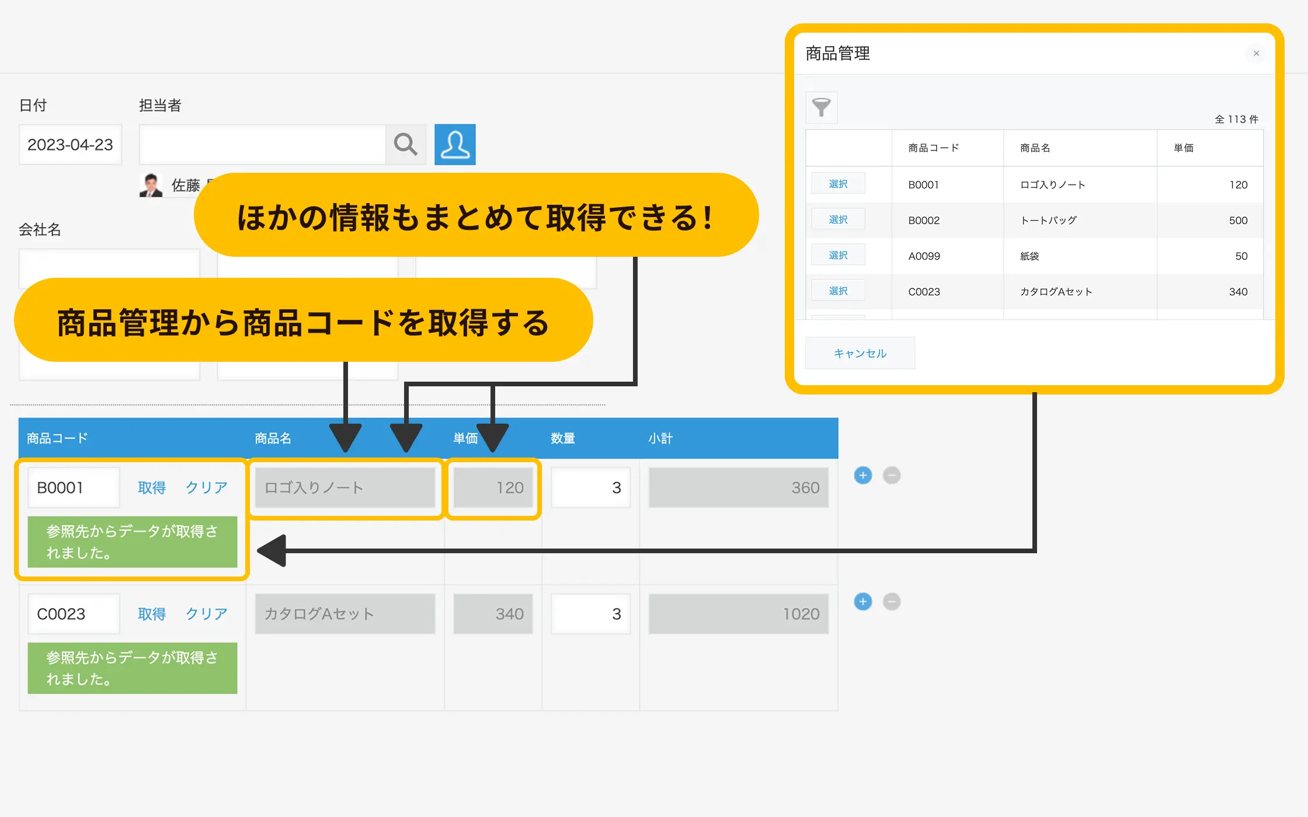Click クリア link in B0001 row
Image resolution: width=1308 pixels, height=817 pixels.
pyautogui.click(x=206, y=487)
